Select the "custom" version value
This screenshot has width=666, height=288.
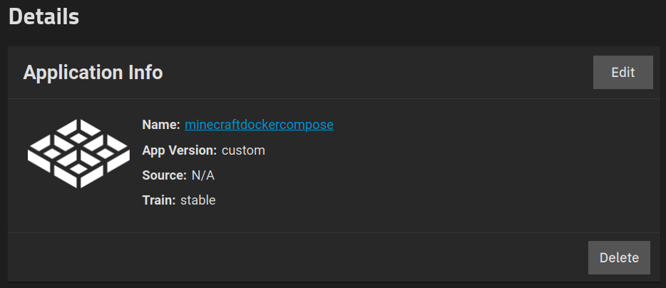coord(243,150)
